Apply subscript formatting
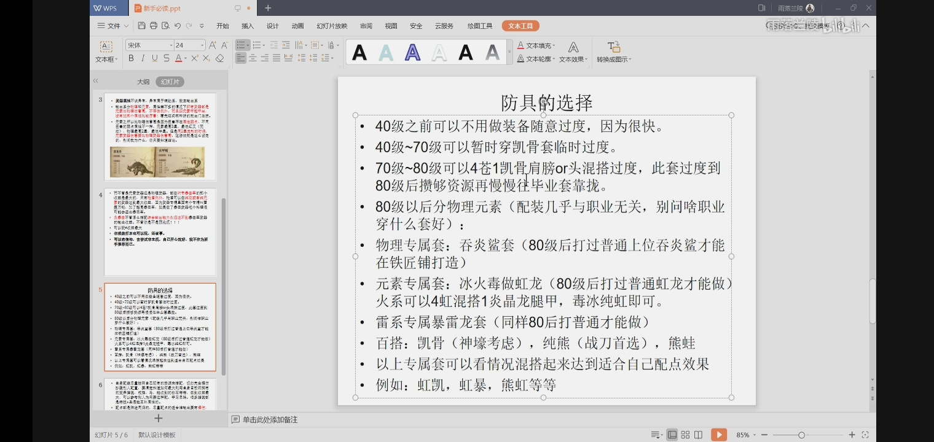This screenshot has width=934, height=442. [207, 58]
